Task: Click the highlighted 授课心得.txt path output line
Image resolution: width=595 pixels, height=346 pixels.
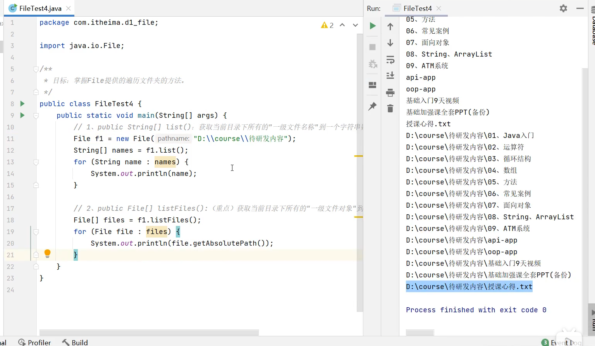Action: pyautogui.click(x=469, y=287)
